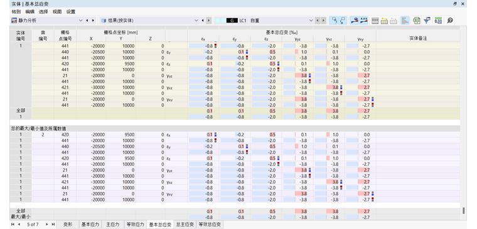Switch to the 总主应变 tab
The image size is (477, 229).
click(185, 225)
